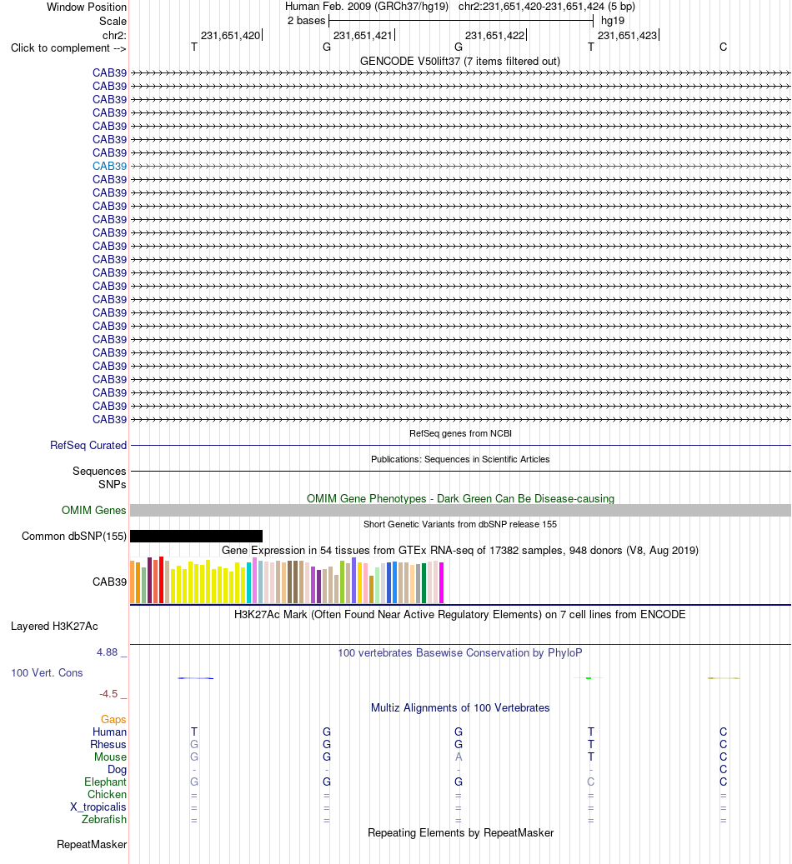Click the green 'OMIM Genes' label
Image resolution: width=792 pixels, height=864 pixels.
93,510
